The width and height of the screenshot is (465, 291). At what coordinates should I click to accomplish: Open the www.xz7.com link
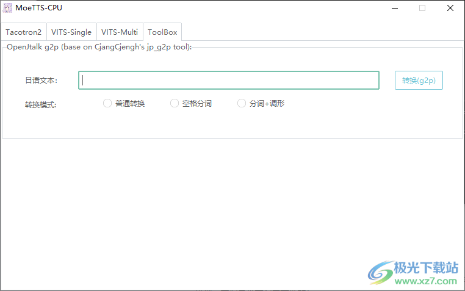[427, 281]
